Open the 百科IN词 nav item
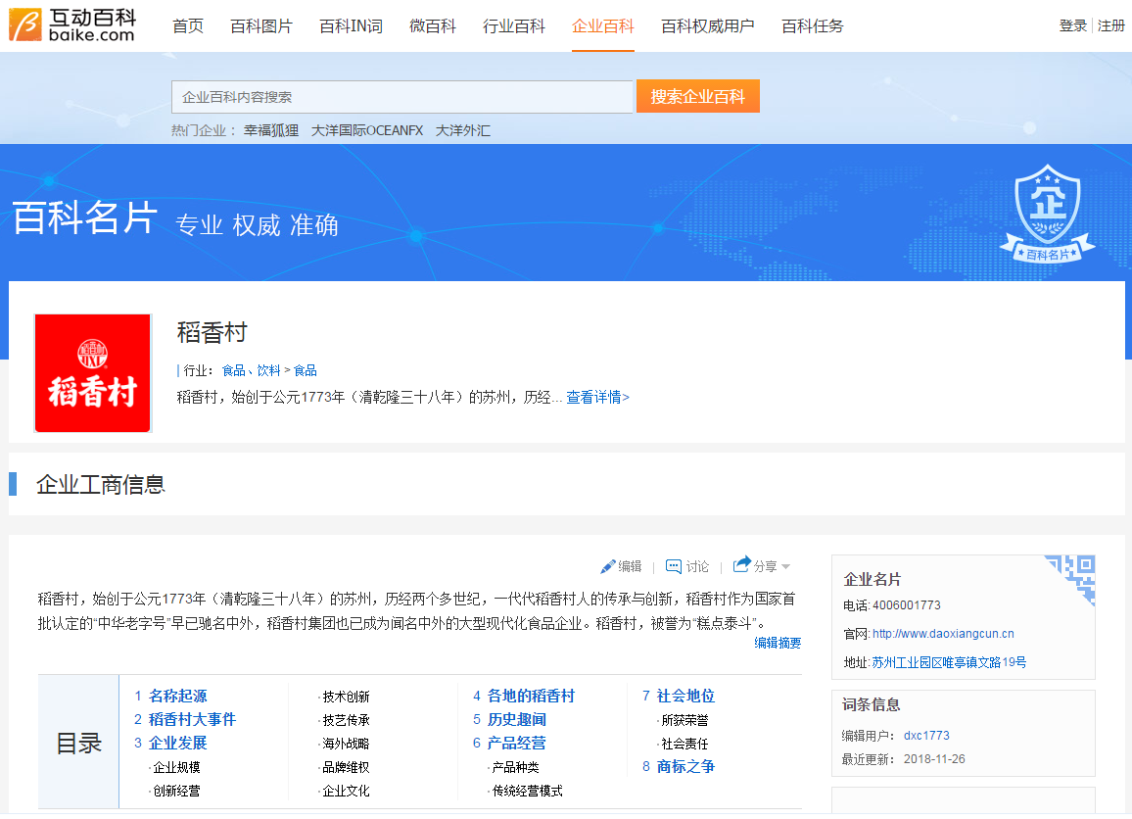 [351, 26]
